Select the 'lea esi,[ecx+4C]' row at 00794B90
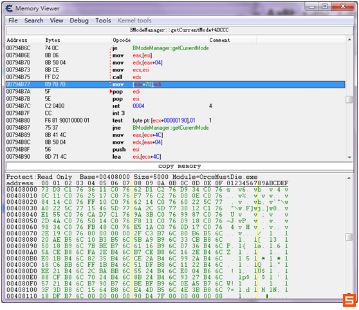359x310 pixels. [176, 157]
